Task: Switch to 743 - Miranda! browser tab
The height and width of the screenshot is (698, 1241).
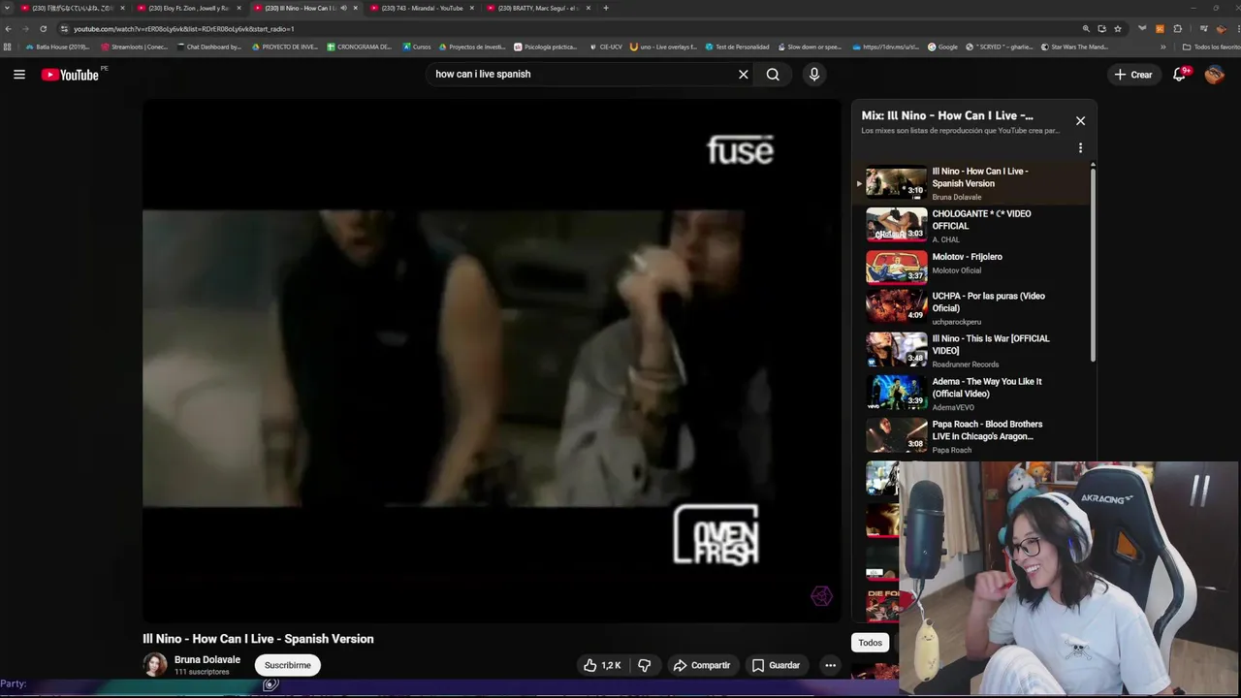Action: 422,8
